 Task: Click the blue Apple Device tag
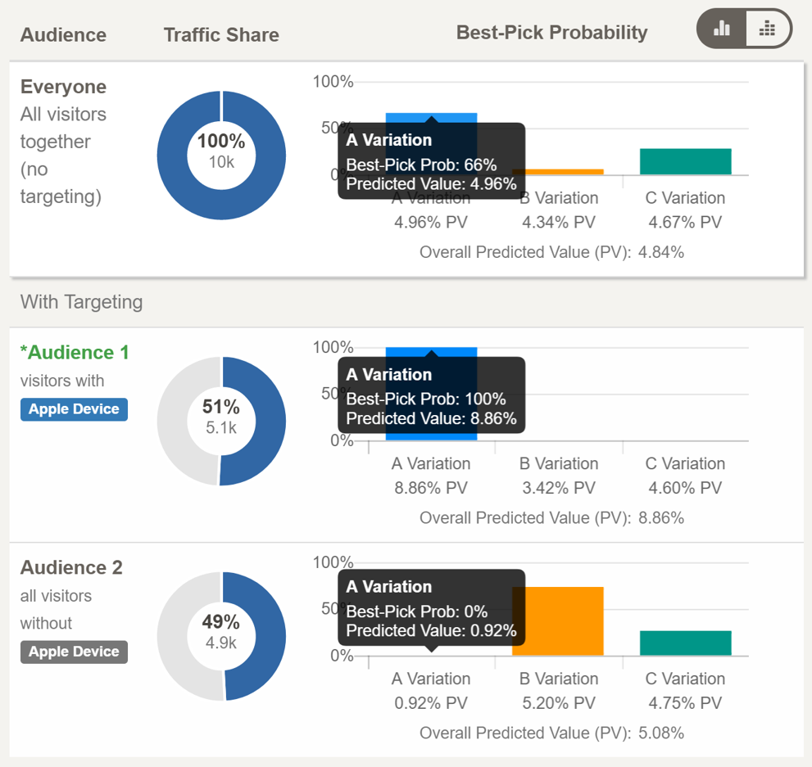[74, 409]
